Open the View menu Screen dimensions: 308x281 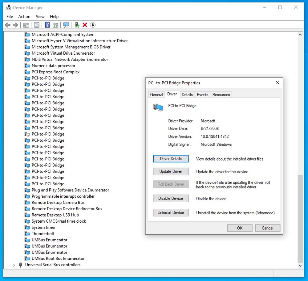40,16
